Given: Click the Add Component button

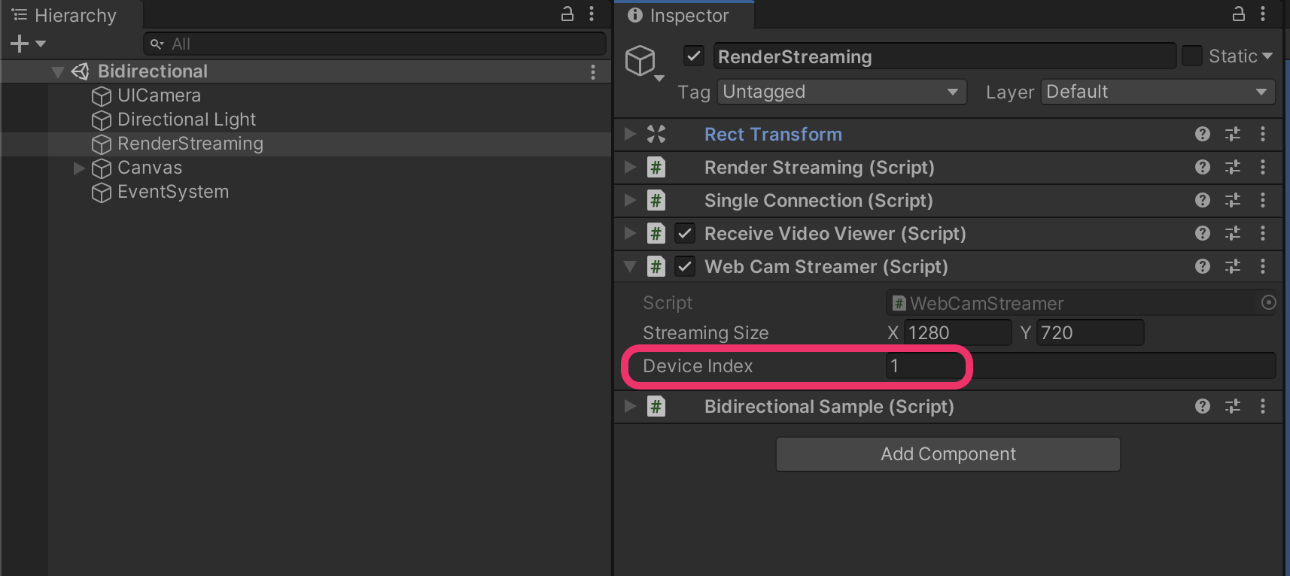Looking at the screenshot, I should pos(948,454).
